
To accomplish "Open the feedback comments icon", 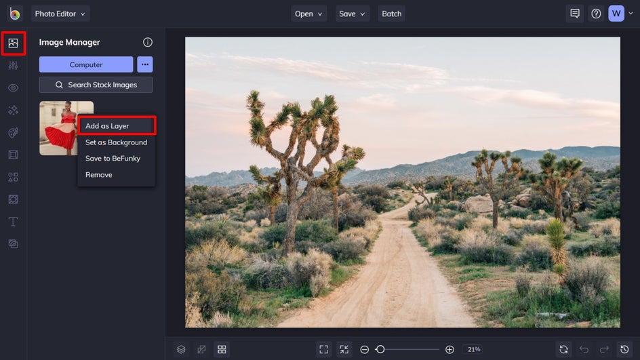I will (x=575, y=14).
